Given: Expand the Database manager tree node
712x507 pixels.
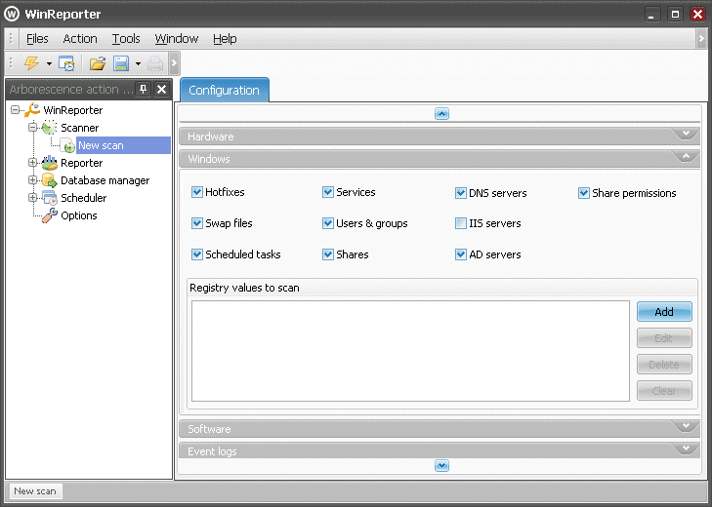Looking at the screenshot, I should coord(32,180).
